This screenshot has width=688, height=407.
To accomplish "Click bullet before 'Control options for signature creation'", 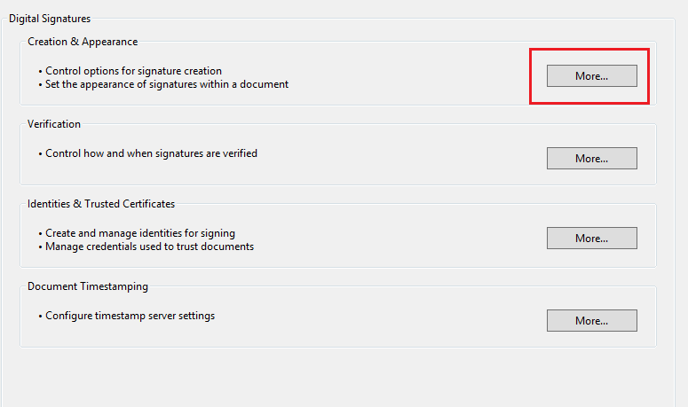I will 41,72.
